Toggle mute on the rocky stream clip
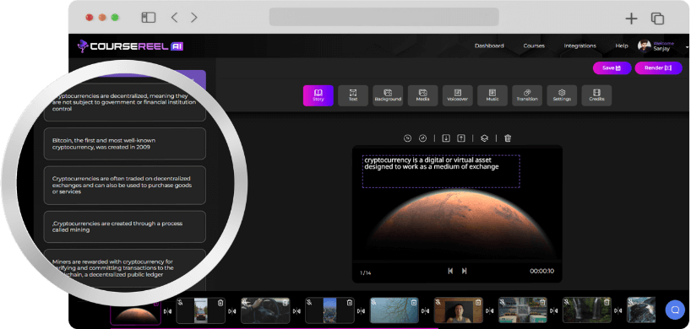The height and width of the screenshot is (329, 691). click(x=631, y=303)
